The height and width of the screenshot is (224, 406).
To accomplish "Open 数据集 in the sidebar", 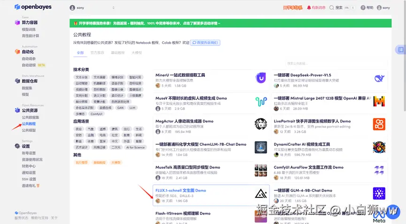I will point(27,88).
